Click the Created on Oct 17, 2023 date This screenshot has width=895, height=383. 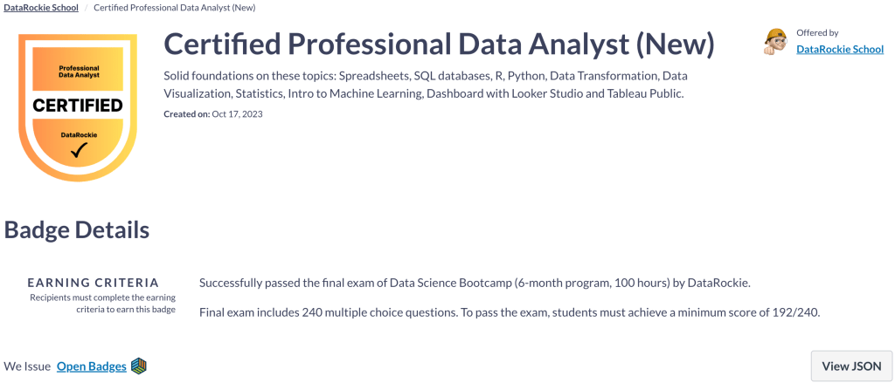pyautogui.click(x=213, y=114)
